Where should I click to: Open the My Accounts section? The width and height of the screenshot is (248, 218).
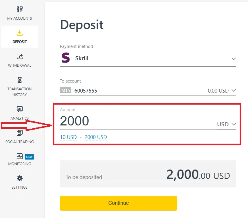(x=19, y=13)
